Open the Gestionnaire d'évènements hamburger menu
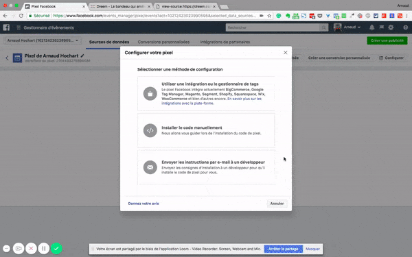This screenshot has width=412, height=257. tap(19, 27)
